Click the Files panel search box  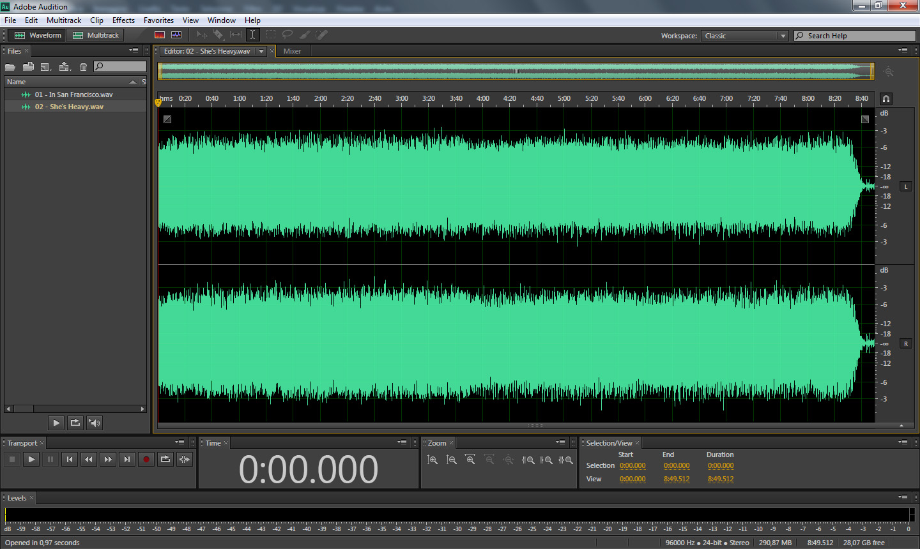pos(120,66)
